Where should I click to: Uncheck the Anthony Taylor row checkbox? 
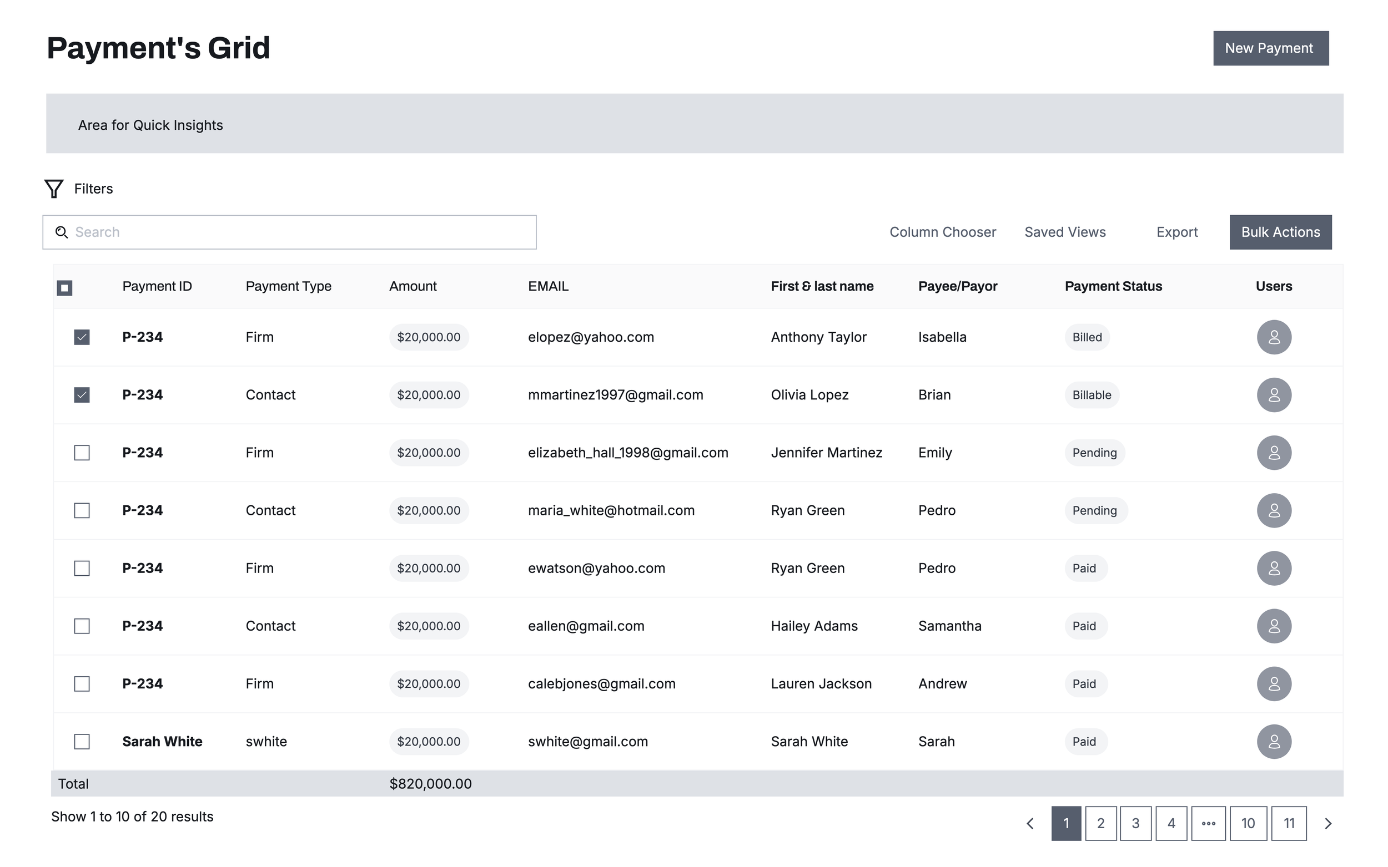[x=82, y=337]
